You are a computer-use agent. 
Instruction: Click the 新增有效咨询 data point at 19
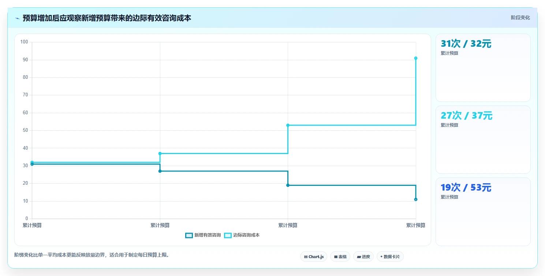pyautogui.click(x=288, y=185)
